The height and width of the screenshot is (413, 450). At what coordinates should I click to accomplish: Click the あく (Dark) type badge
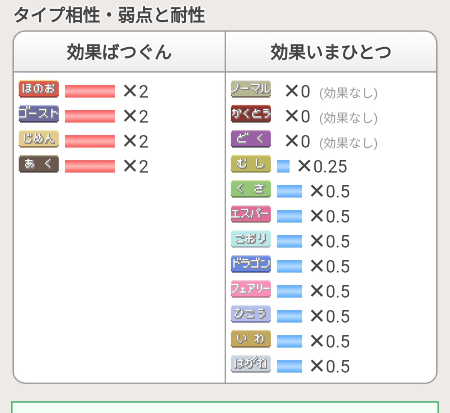point(38,164)
